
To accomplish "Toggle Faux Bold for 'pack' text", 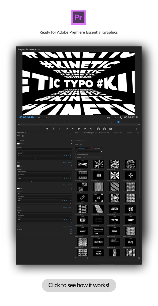I will (x=64, y=219).
